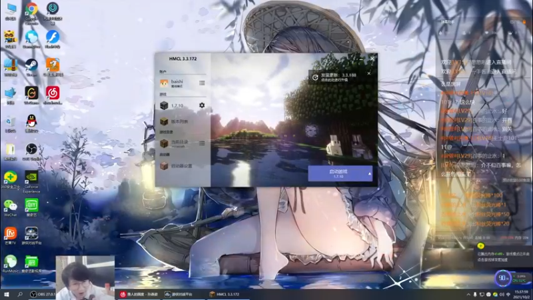
Task: Open the orange runner app desktop icon
Action: 53,67
